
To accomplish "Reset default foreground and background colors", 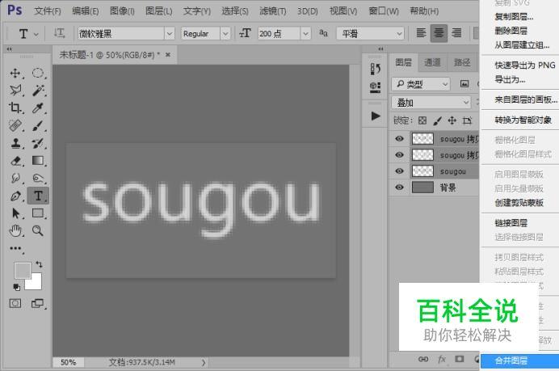I will tap(16, 287).
